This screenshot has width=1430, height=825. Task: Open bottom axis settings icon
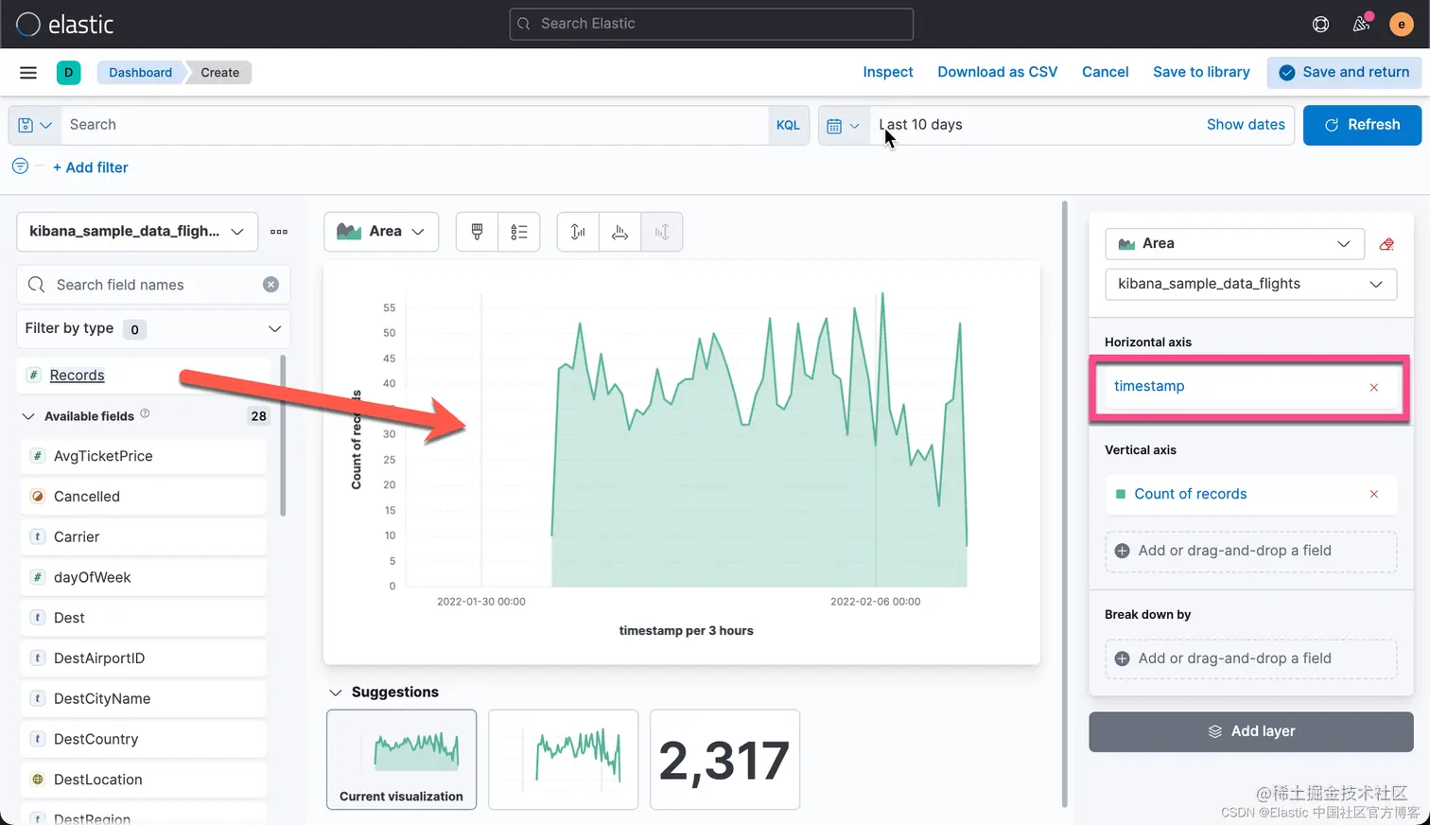pos(619,232)
